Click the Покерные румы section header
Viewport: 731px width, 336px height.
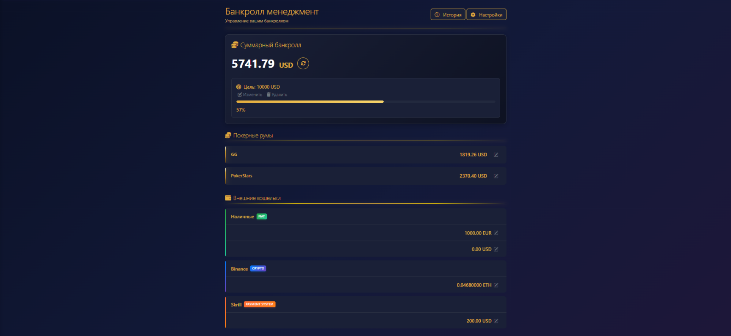(253, 136)
